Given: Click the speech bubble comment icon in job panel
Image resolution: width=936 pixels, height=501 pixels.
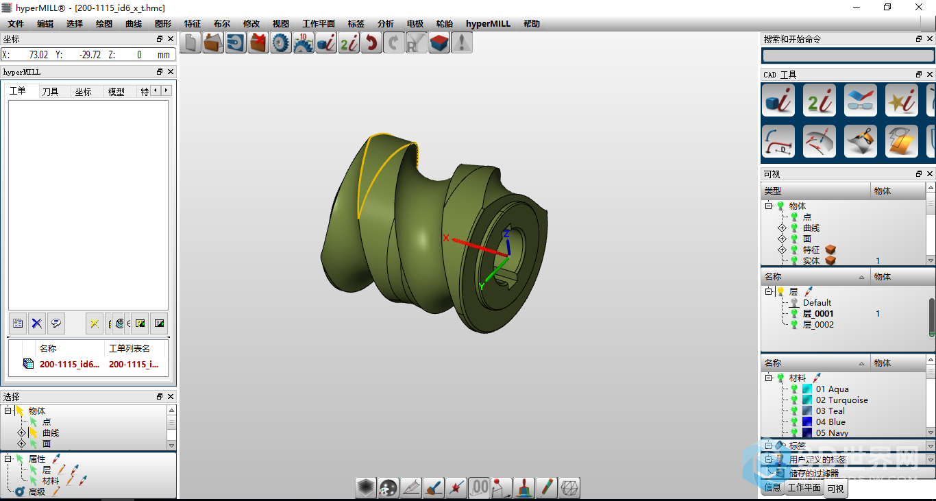Looking at the screenshot, I should (x=56, y=323).
